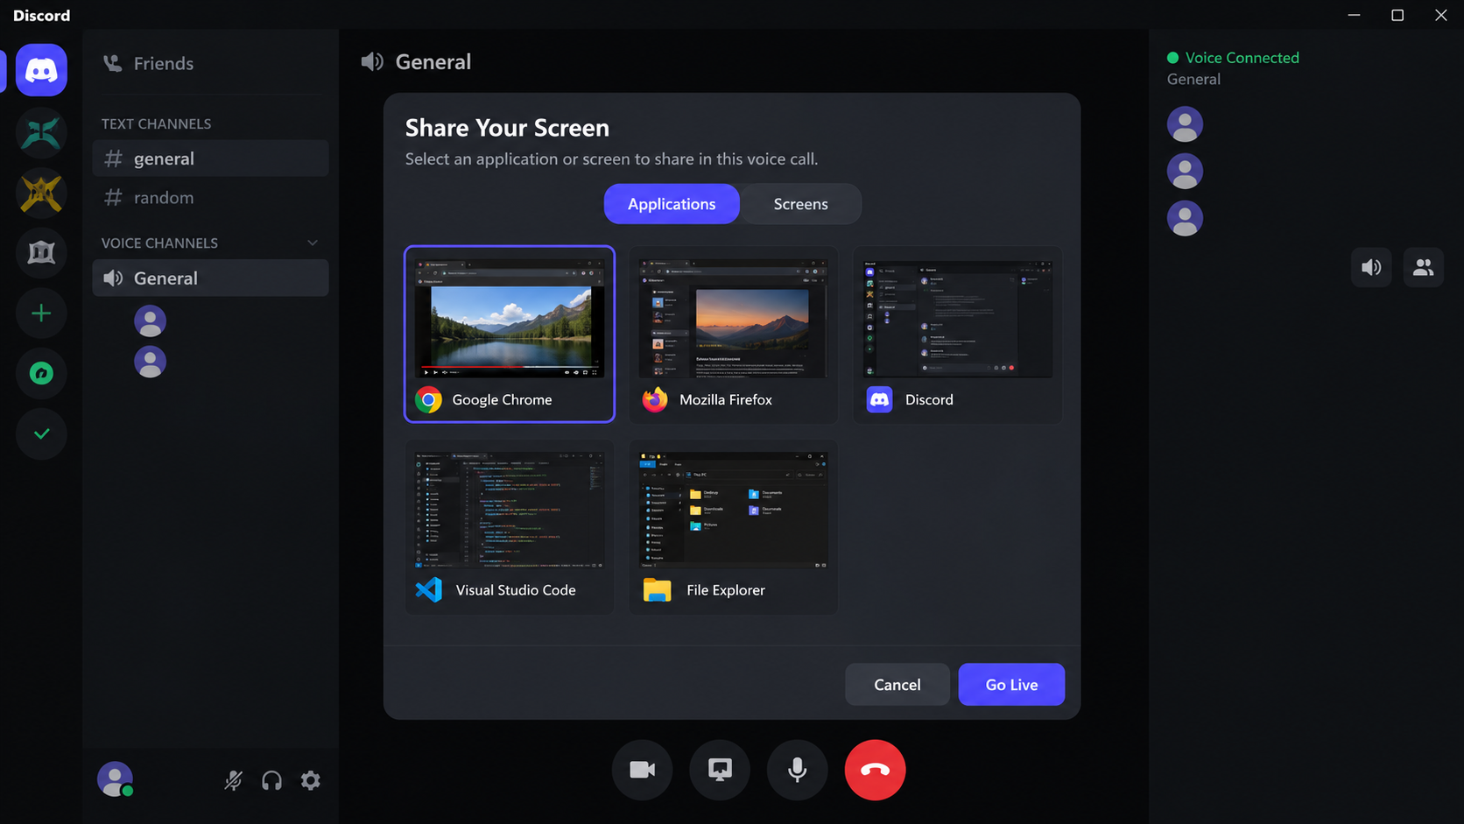Click your own avatar in bottom user panel
1464x824 pixels.
coord(115,779)
